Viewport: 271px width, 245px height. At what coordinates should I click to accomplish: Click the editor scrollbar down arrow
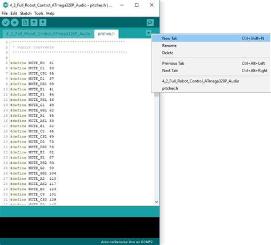click(157, 202)
